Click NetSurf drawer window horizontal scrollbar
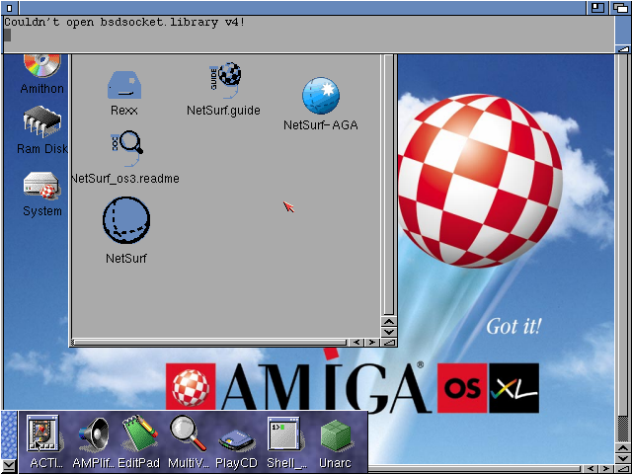The width and height of the screenshot is (632, 474). click(x=208, y=343)
